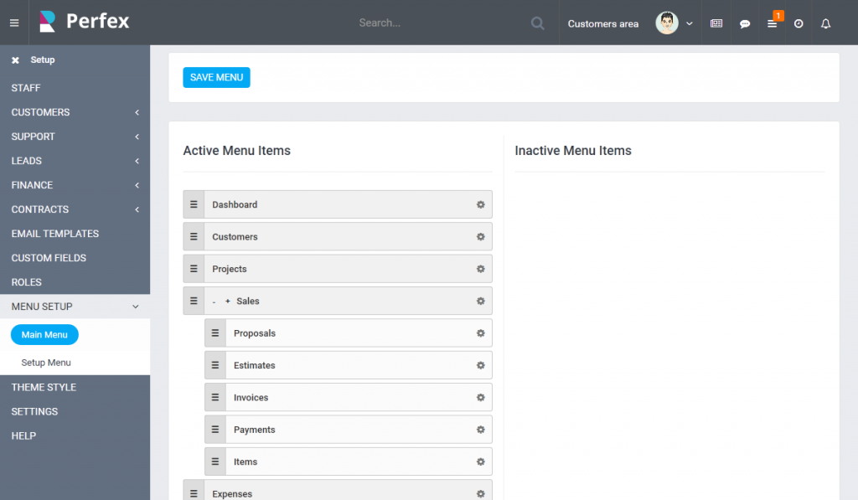The width and height of the screenshot is (858, 500).
Task: Open the chat messages bubble icon
Action: [745, 23]
